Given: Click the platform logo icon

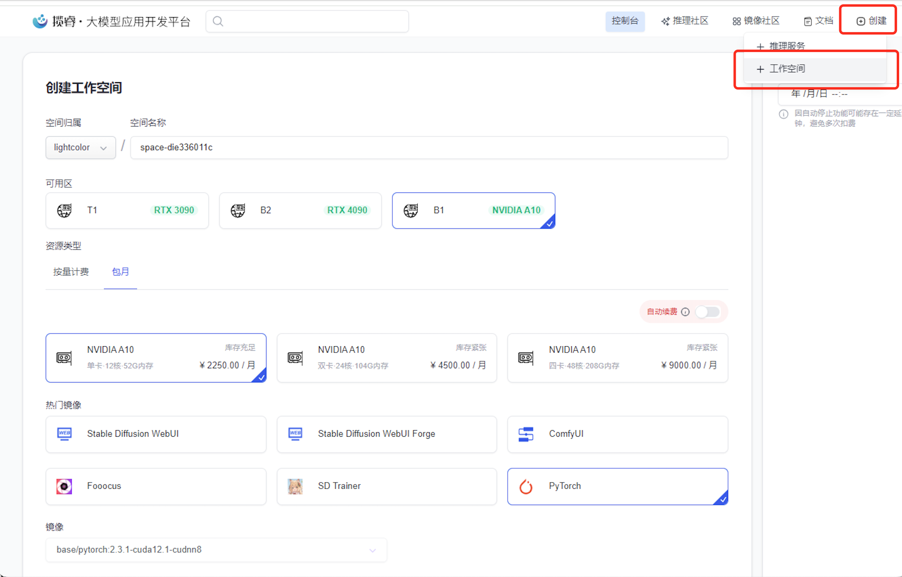Looking at the screenshot, I should pyautogui.click(x=40, y=21).
